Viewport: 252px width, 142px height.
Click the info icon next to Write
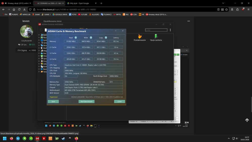coord(91,38)
